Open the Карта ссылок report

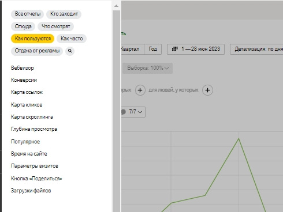pos(27,92)
